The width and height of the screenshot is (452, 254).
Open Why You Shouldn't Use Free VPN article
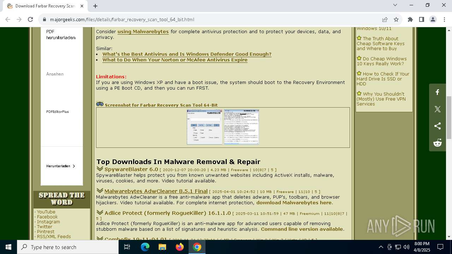[381, 99]
